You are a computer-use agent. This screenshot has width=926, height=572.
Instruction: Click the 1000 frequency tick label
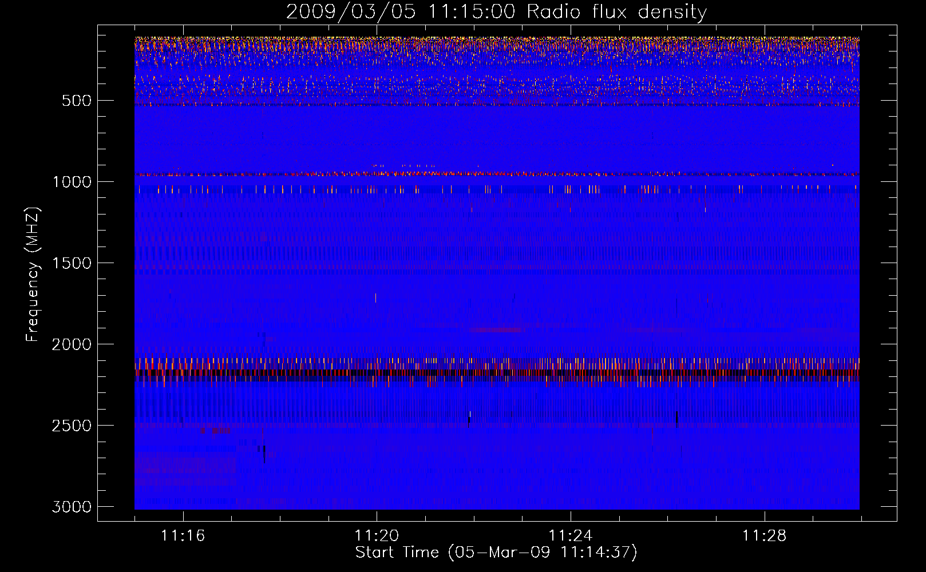coord(72,182)
